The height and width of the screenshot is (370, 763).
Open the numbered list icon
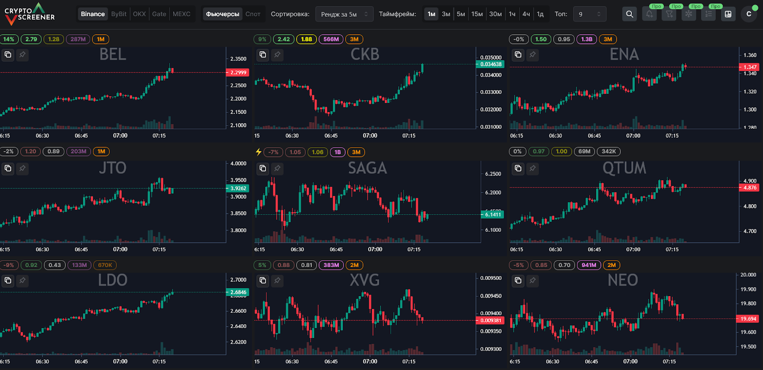click(x=709, y=14)
